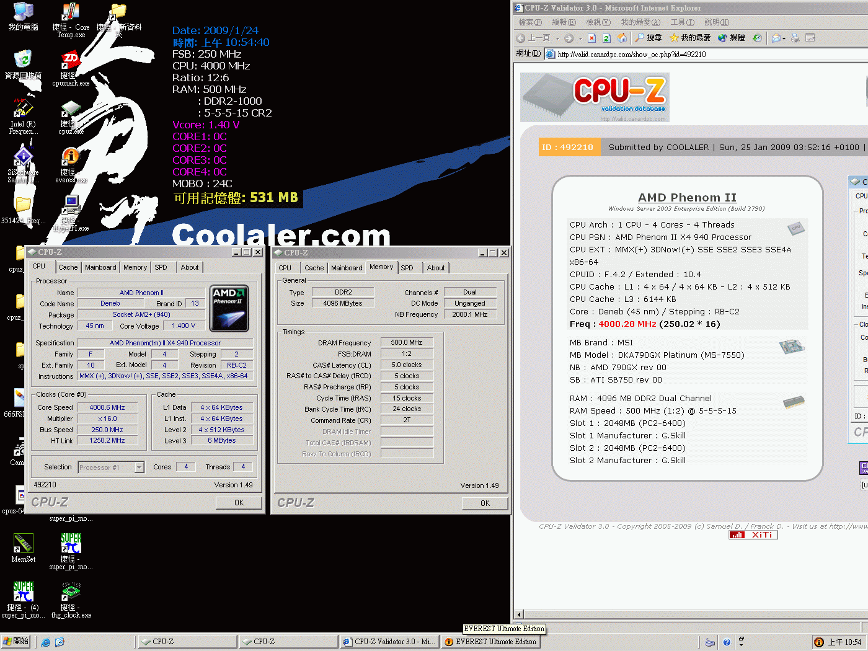
Task: Open the 檢視(V) View menu in Internet Explorer
Action: (x=598, y=22)
